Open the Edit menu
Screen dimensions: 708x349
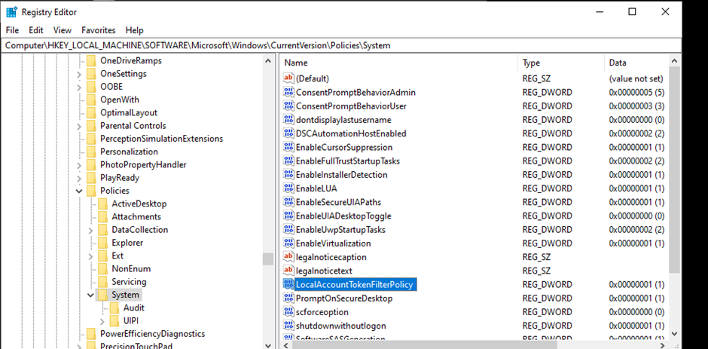tap(35, 30)
